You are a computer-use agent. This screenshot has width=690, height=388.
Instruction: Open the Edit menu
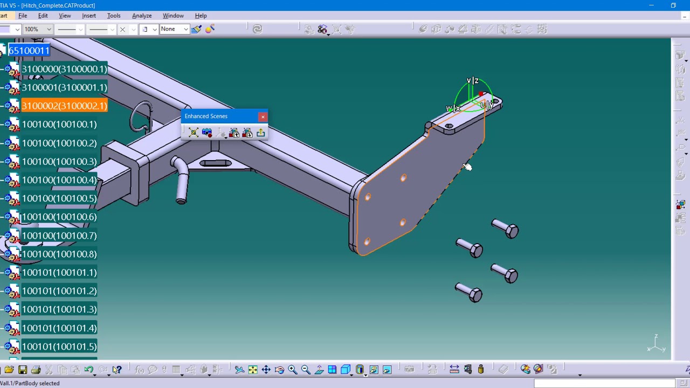coord(43,16)
